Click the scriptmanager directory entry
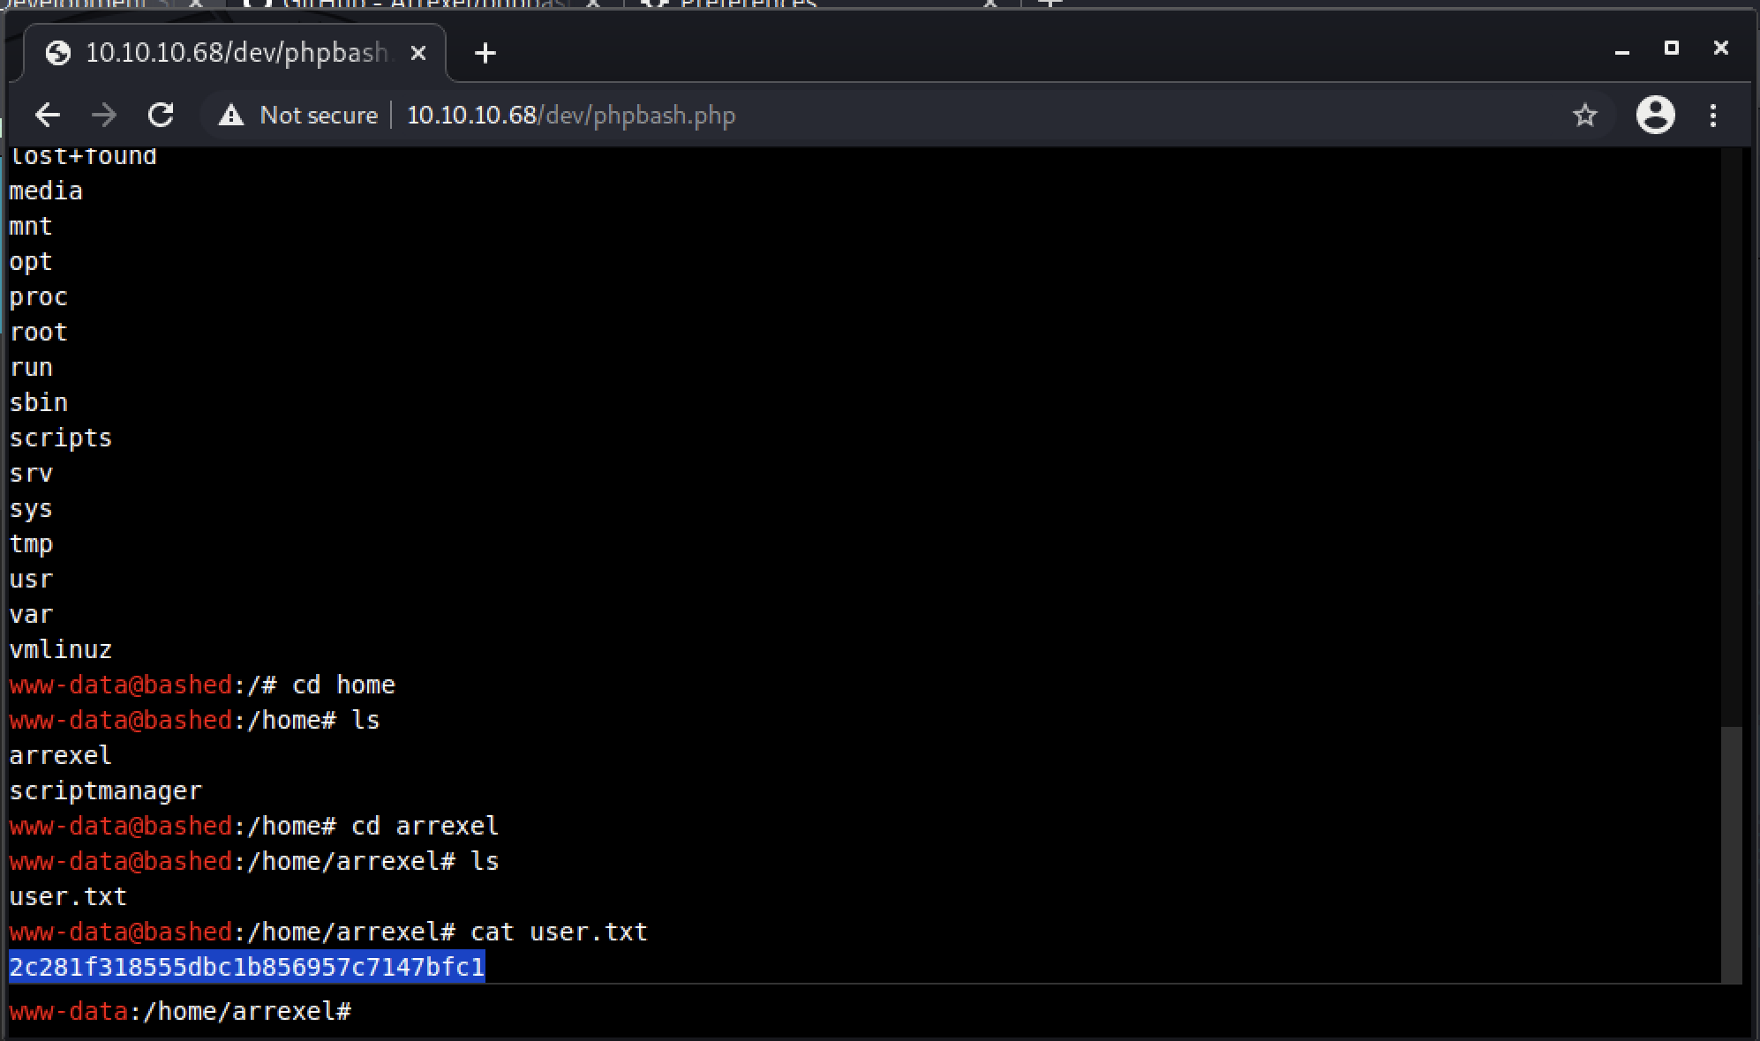Image resolution: width=1760 pixels, height=1041 pixels. tap(106, 790)
